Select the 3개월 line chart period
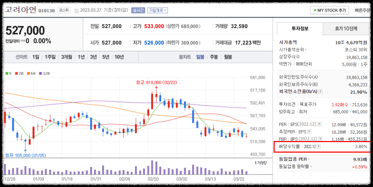Viewport: 373px width, 187px height. pyautogui.click(x=66, y=57)
